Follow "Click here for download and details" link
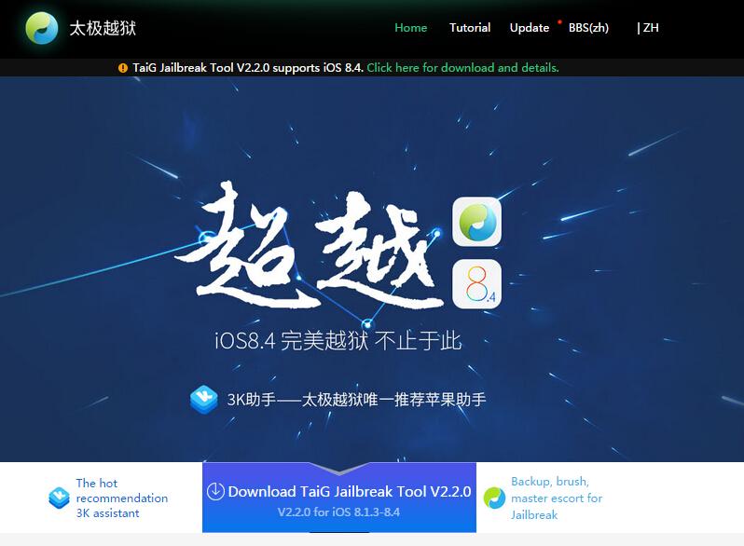Screen dimensions: 744x546 click(x=462, y=68)
